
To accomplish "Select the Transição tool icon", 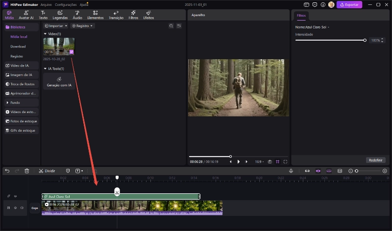I will 116,15.
